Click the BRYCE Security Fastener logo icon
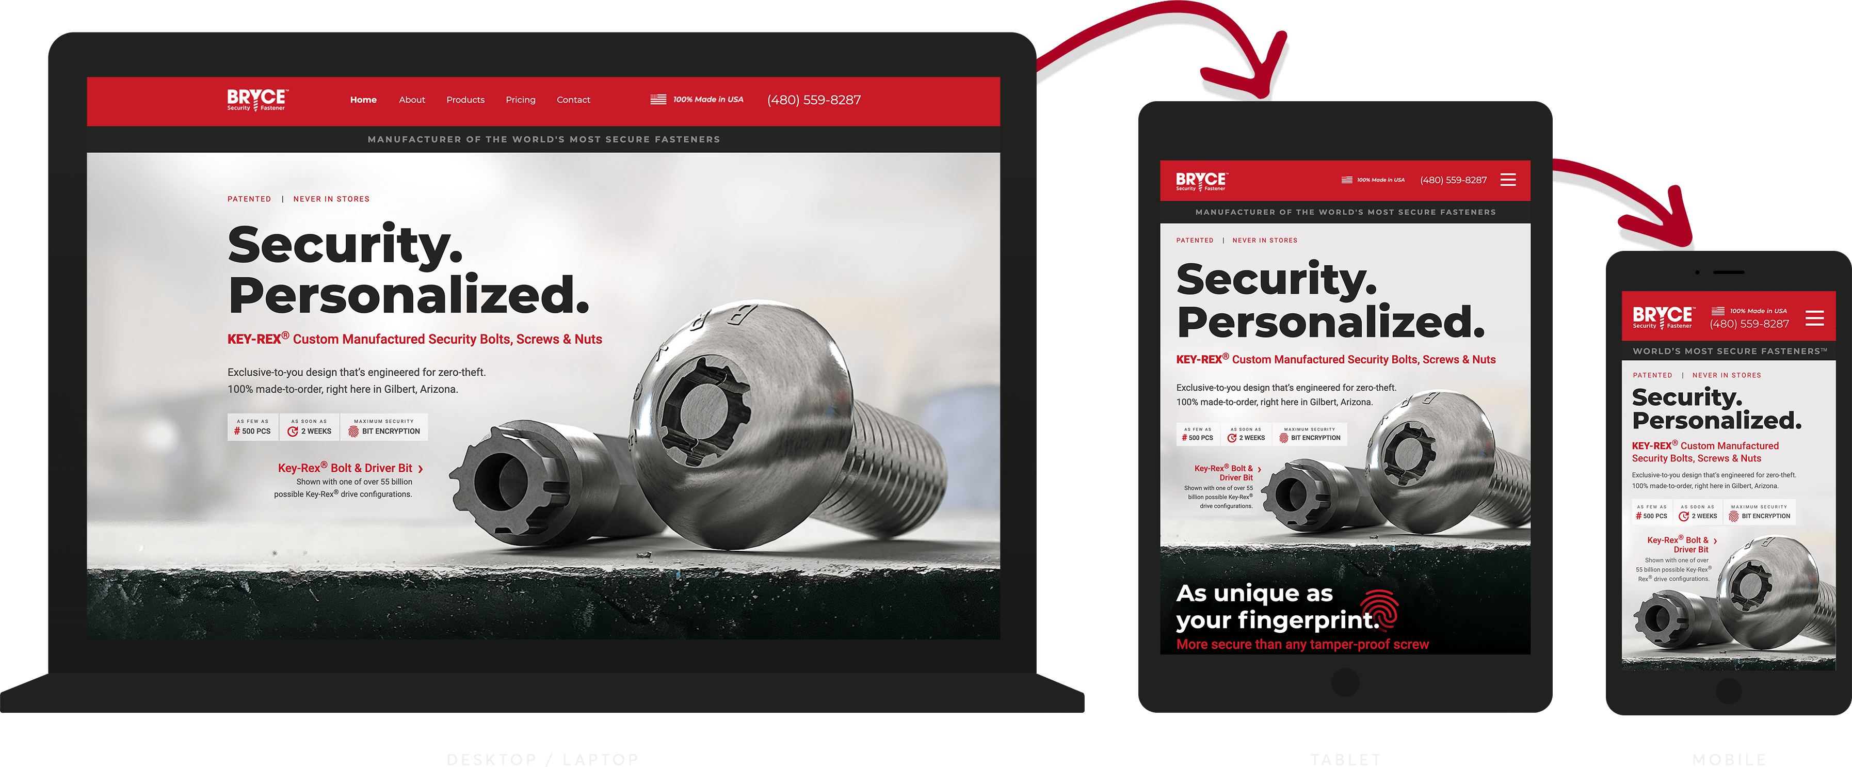 [x=254, y=98]
